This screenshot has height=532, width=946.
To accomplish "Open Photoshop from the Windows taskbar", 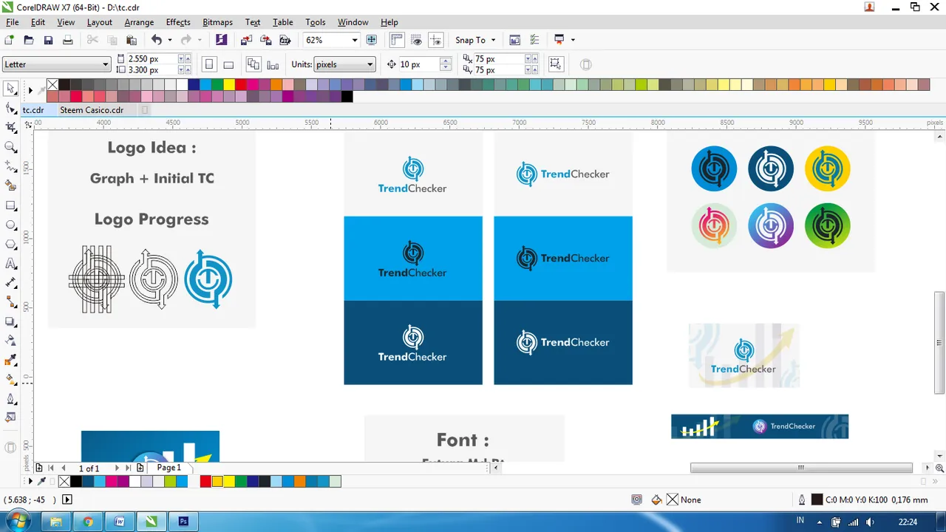I will point(183,522).
